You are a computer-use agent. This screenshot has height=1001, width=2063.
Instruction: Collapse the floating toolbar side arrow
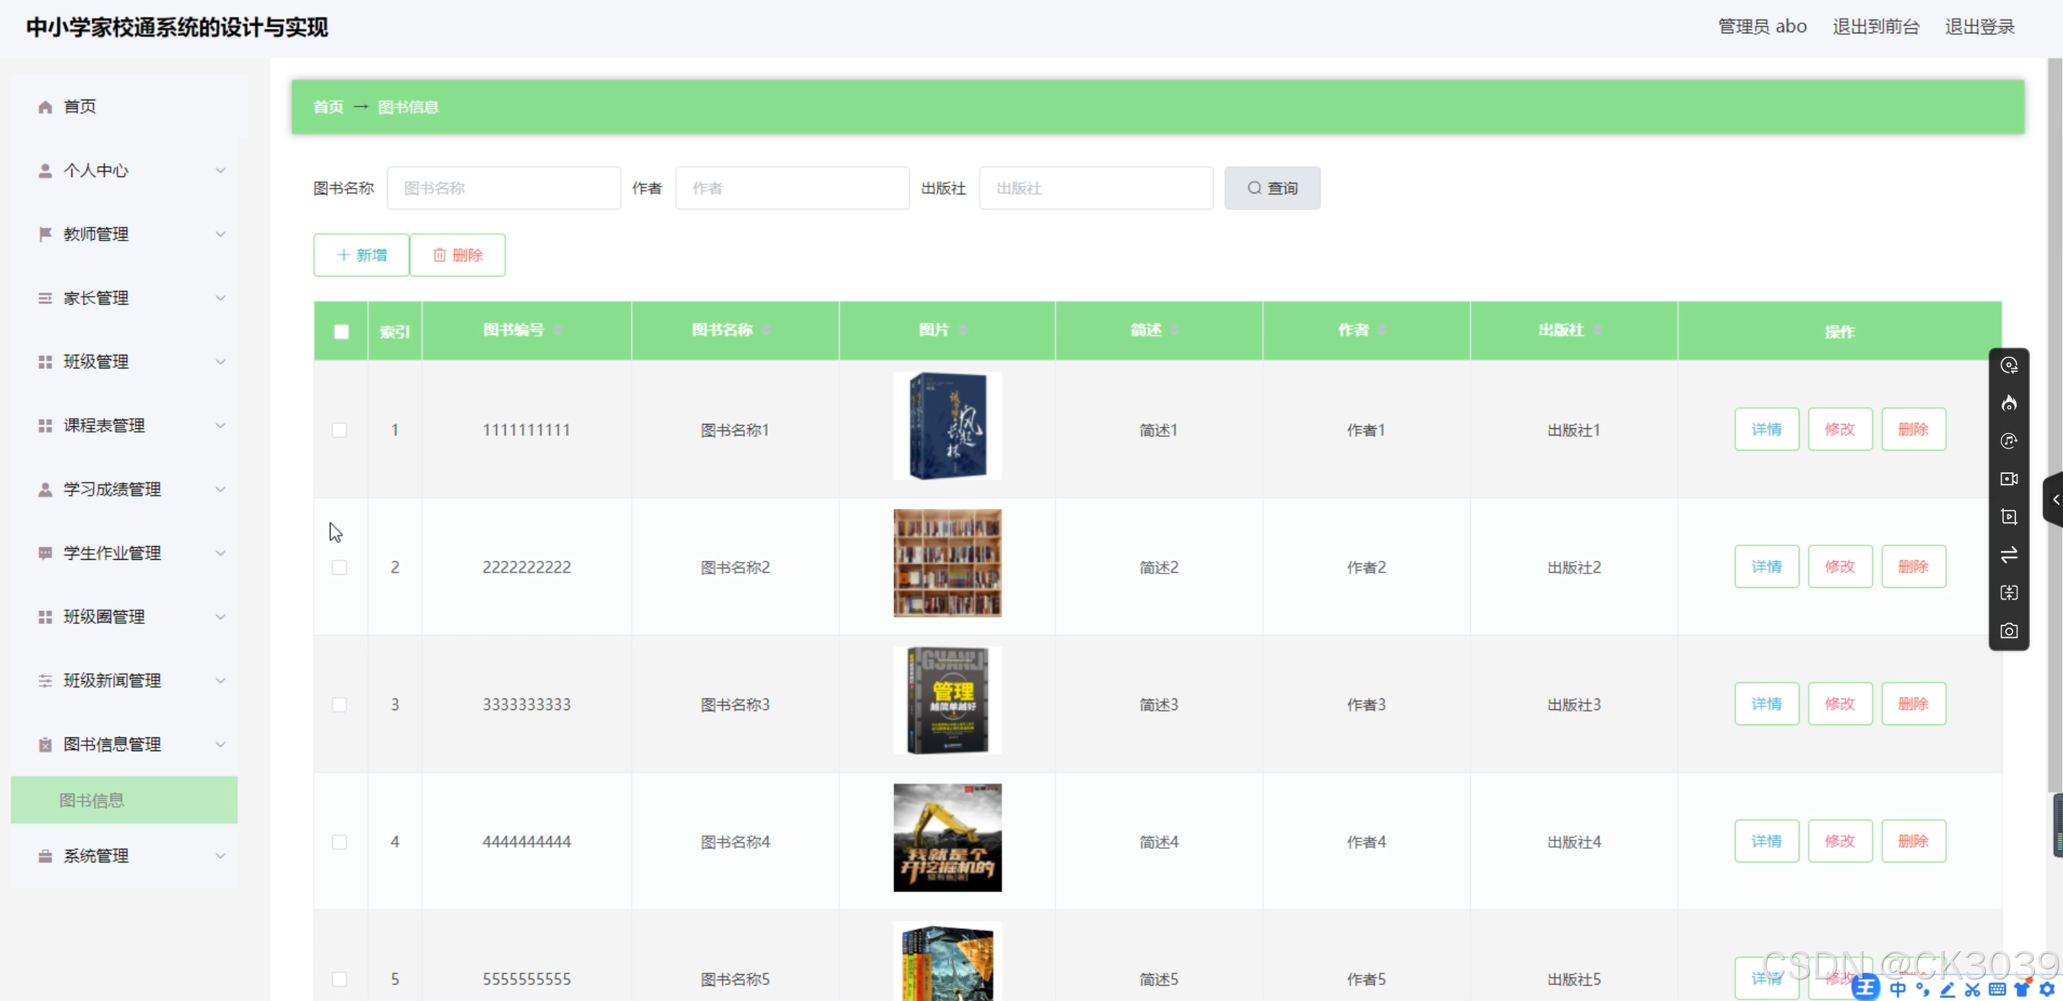tap(2055, 499)
